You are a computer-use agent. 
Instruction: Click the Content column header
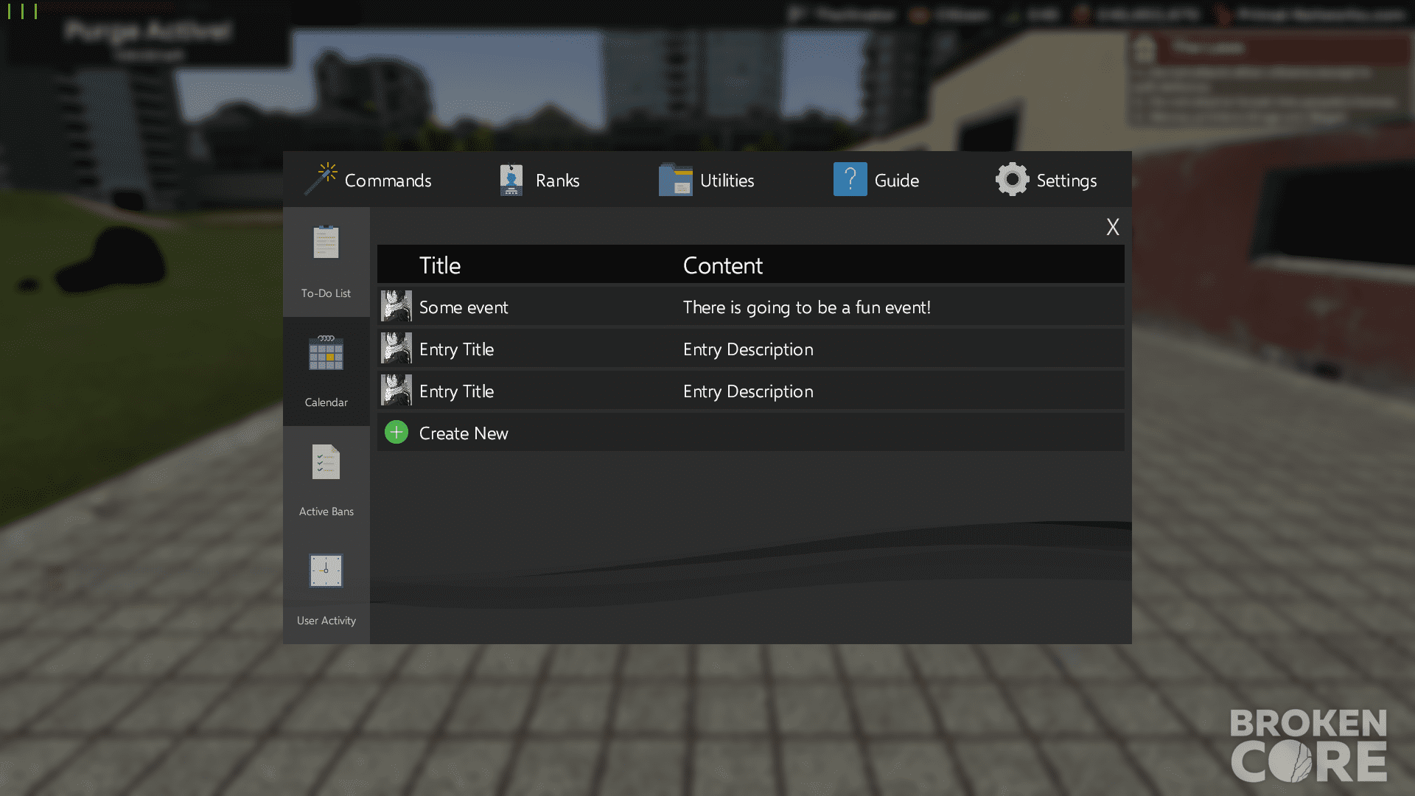(723, 265)
